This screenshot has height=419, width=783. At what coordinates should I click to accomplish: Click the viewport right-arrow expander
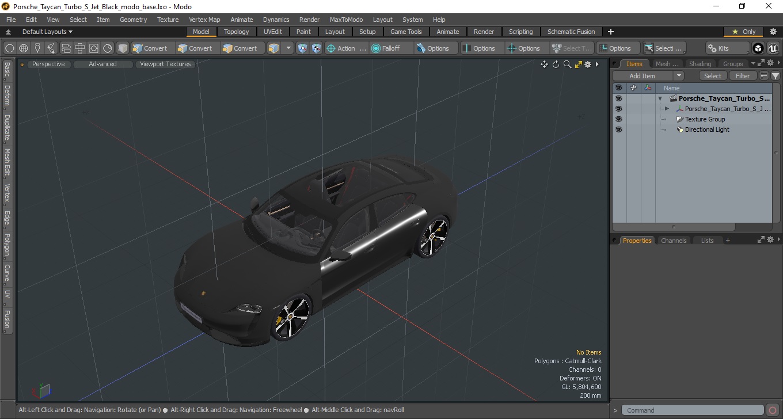pos(598,64)
